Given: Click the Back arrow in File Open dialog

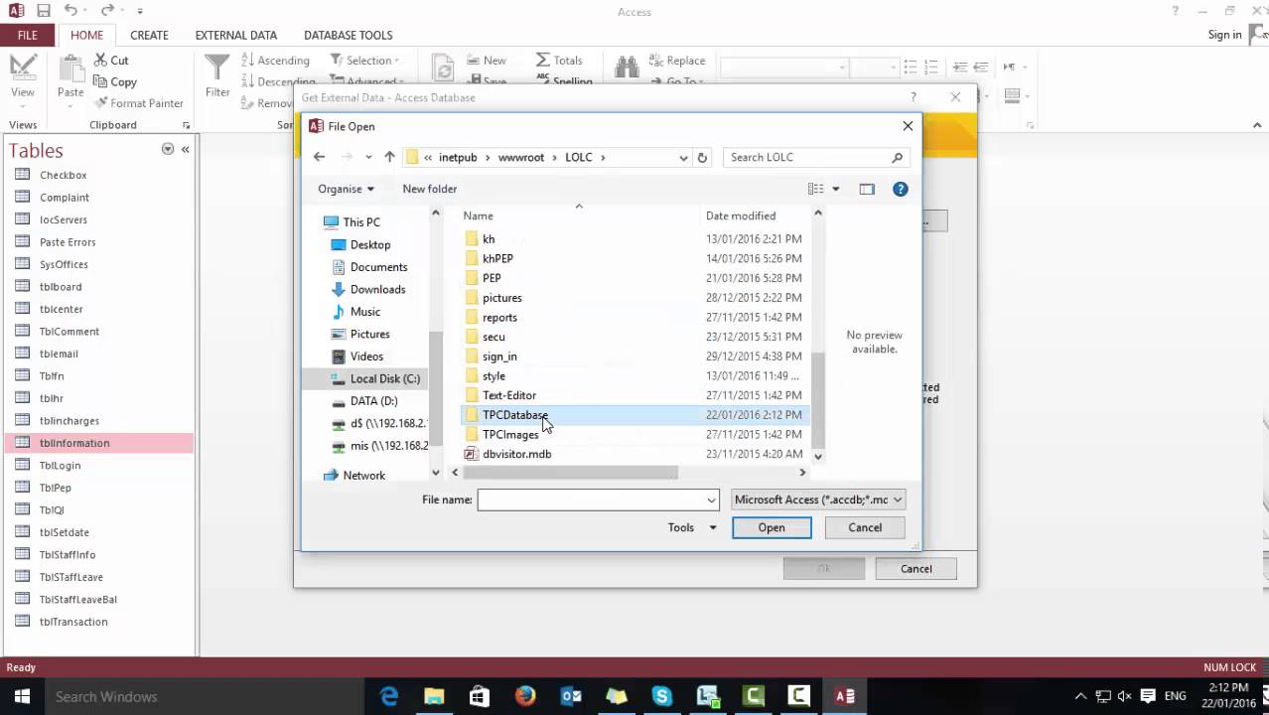Looking at the screenshot, I should [x=319, y=157].
